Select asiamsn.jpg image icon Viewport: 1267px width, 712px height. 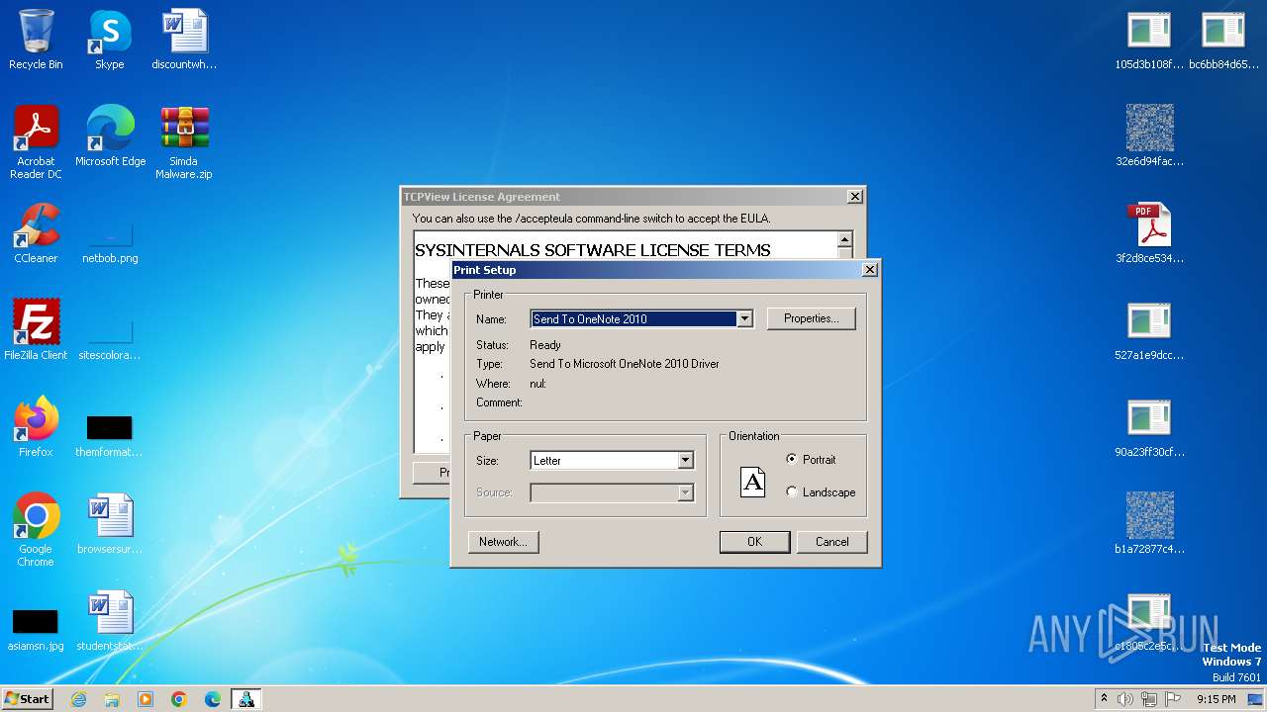click(x=36, y=631)
